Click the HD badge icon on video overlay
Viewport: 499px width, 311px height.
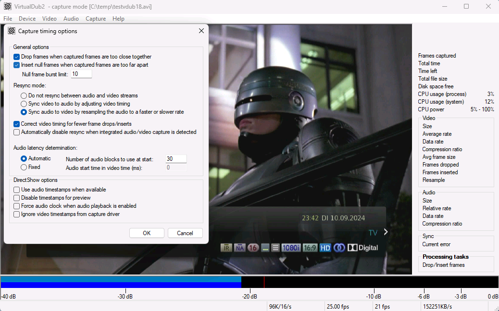pyautogui.click(x=325, y=248)
